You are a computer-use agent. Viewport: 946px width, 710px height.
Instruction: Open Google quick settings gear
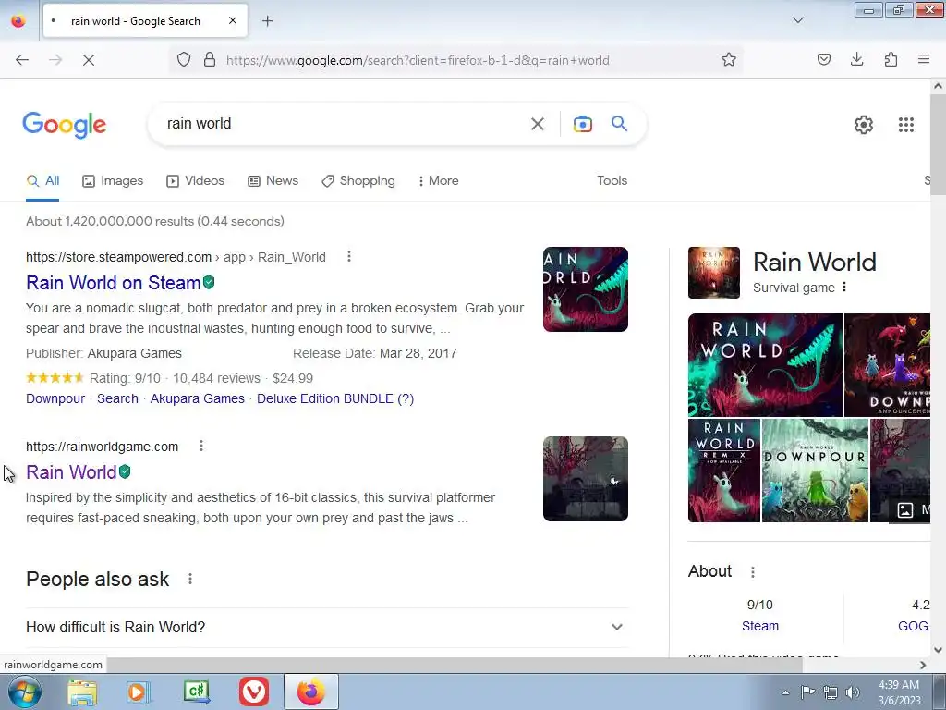[x=864, y=125]
